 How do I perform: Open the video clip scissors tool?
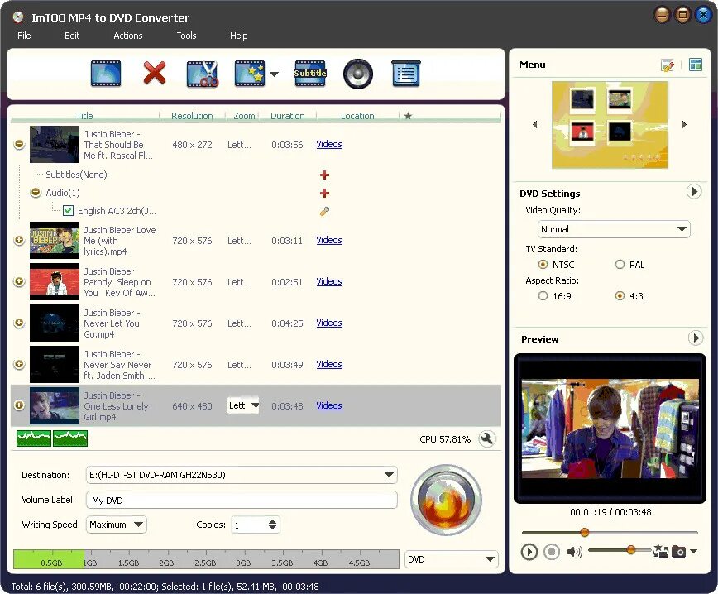click(203, 74)
